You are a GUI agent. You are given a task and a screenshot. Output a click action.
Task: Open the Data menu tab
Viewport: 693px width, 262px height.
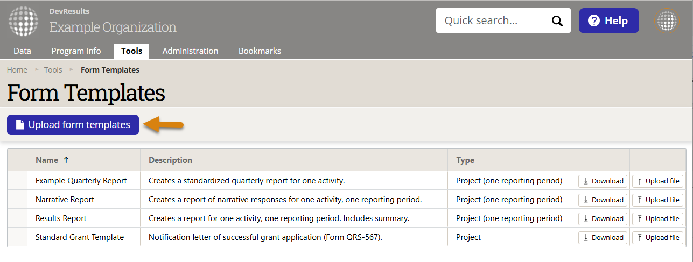(x=22, y=51)
